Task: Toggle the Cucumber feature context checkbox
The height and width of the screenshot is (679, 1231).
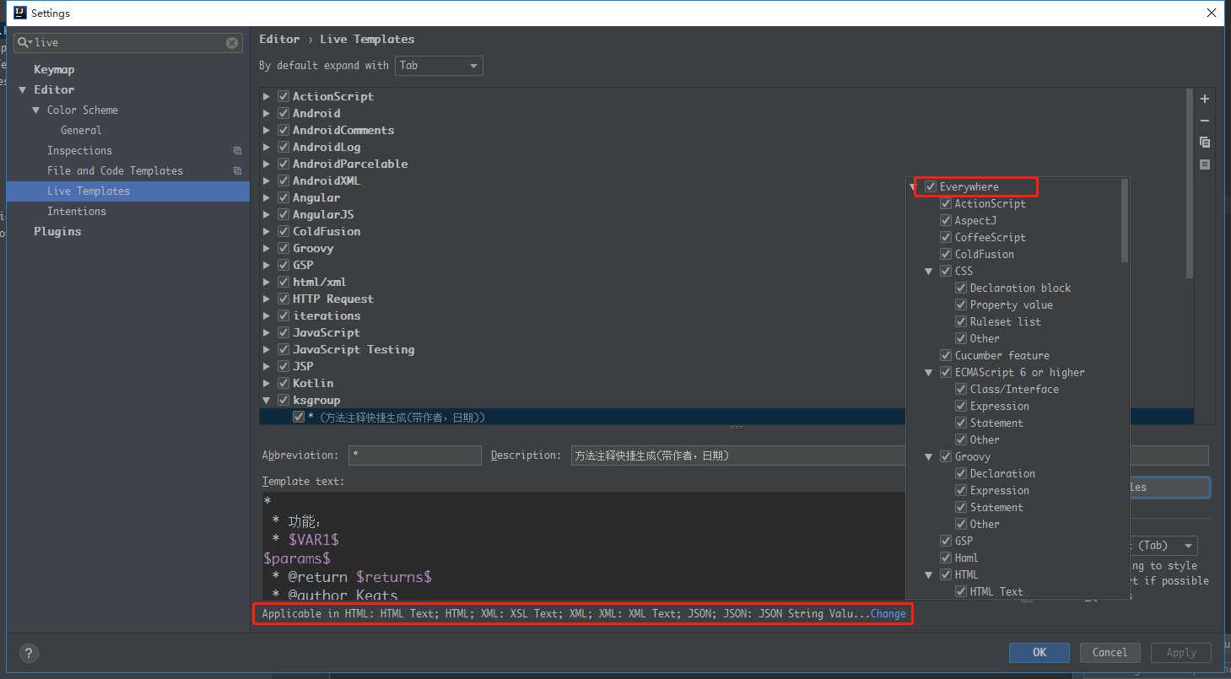Action: 946,355
